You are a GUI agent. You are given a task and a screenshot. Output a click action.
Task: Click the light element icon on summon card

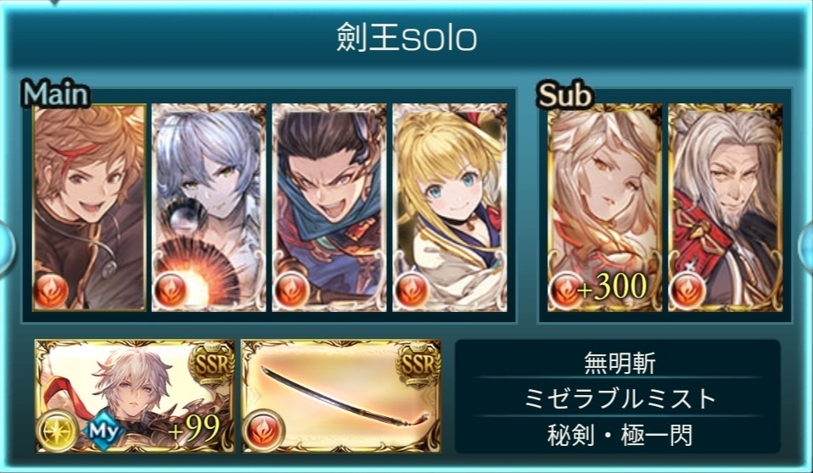57,430
